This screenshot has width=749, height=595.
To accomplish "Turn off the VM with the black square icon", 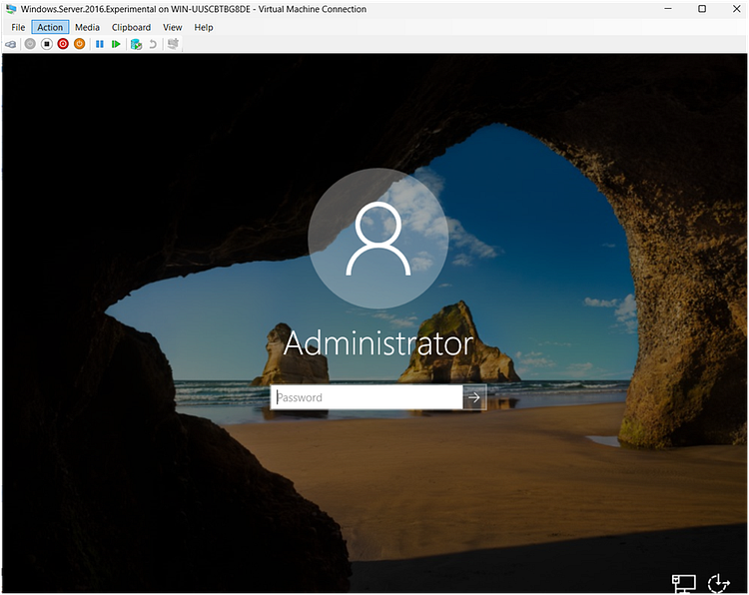I will click(46, 44).
